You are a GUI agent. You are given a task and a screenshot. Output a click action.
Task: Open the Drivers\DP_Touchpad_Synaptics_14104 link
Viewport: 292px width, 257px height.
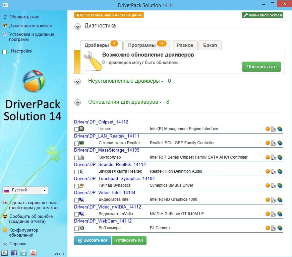tap(114, 179)
